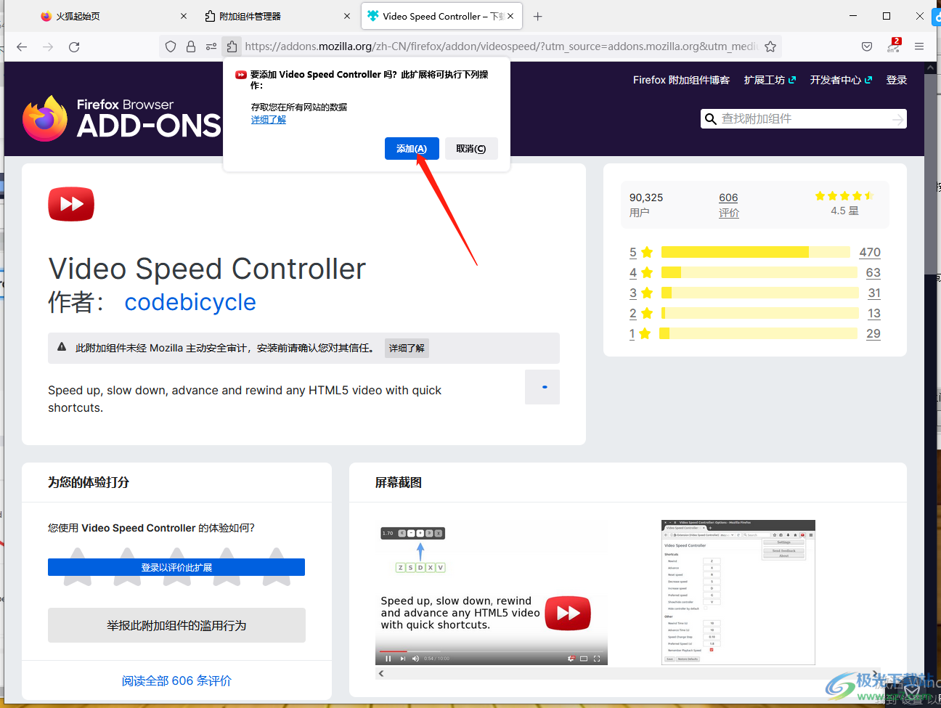This screenshot has width=941, height=708.
Task: Click 举报此附加组件的滥用行为 button
Action: [x=176, y=625]
